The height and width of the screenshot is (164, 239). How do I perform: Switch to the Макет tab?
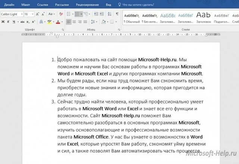coord(26,5)
